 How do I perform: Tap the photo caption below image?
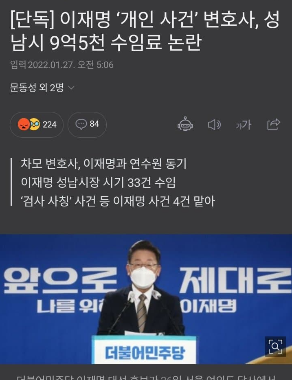click(x=146, y=377)
